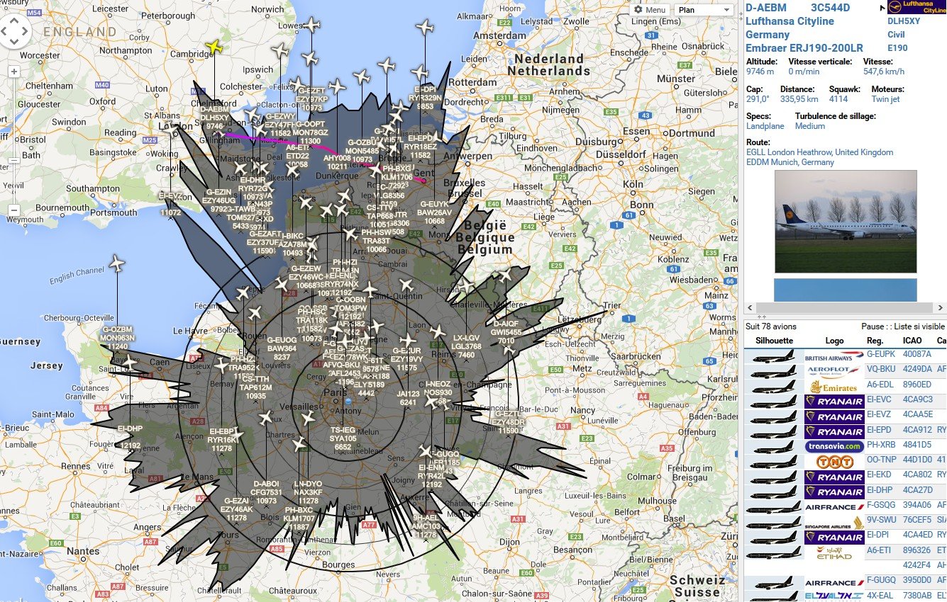Click the EI-DHP 12192 map label near Laval

click(x=131, y=437)
